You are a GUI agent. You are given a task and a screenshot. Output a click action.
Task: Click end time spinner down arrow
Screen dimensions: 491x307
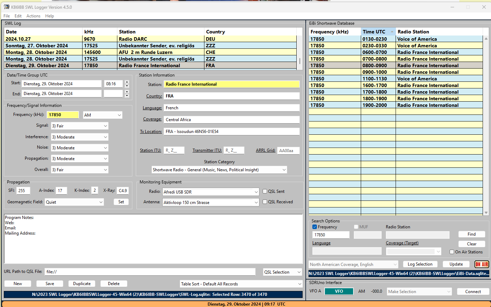pyautogui.click(x=127, y=95)
